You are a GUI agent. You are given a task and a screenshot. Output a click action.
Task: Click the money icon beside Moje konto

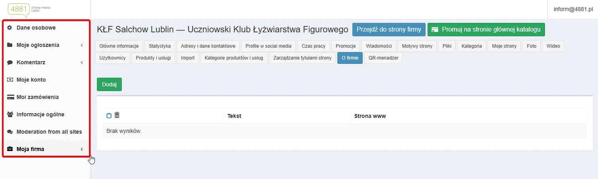tap(10, 80)
